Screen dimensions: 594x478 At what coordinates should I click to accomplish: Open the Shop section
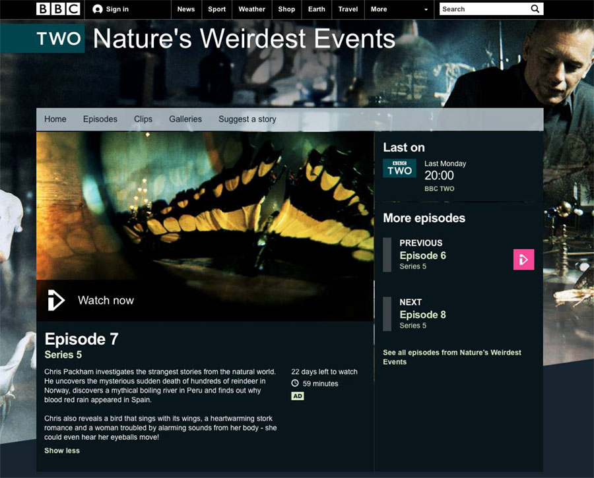pos(286,9)
